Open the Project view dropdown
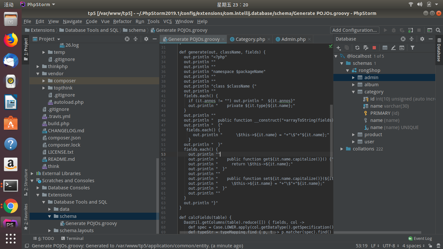Screen dimensions: 443x249 point(47,39)
